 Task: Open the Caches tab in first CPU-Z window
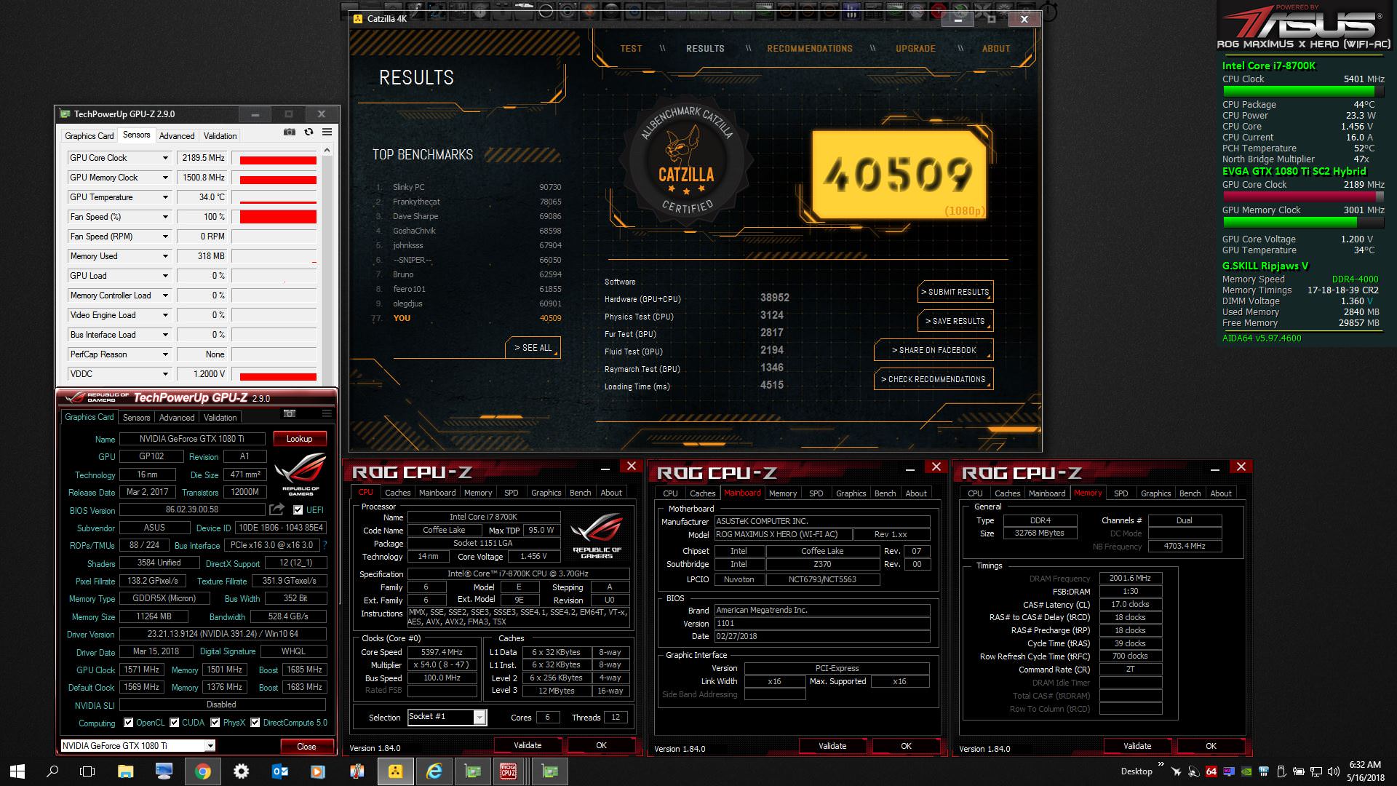397,493
